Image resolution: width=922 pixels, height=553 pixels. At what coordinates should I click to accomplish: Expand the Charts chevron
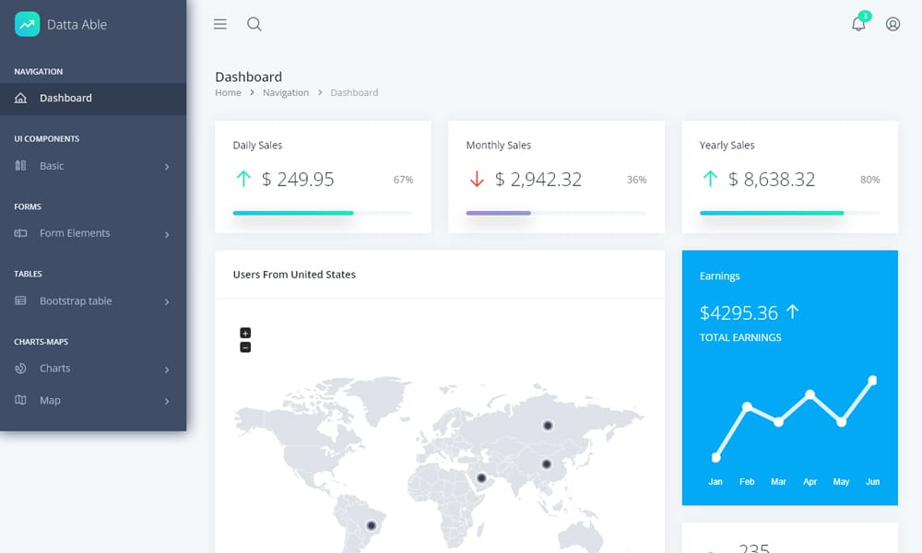tap(167, 370)
